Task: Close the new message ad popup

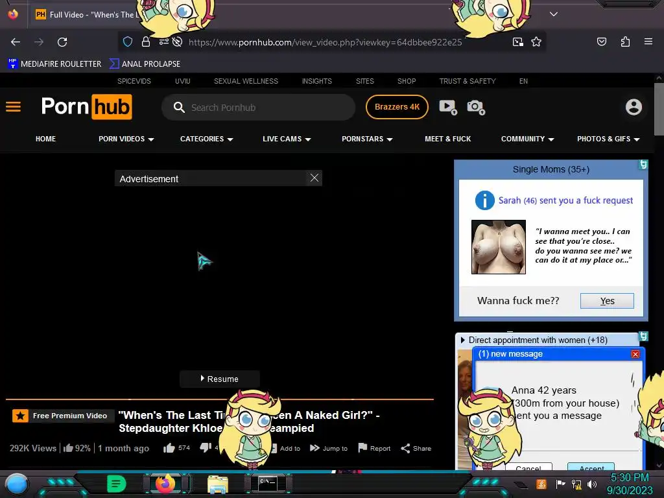Action: point(635,354)
